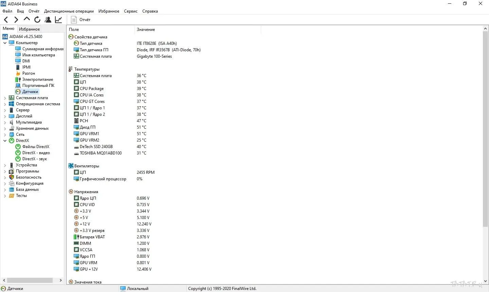This screenshot has width=489, height=292.
Task: Expand the Хранение данных node
Action: (5, 128)
